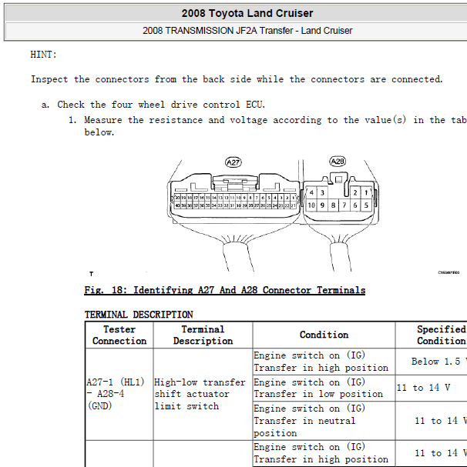Open the Fig. 18 connector terminals link
The image size is (467, 467).
coord(225,290)
